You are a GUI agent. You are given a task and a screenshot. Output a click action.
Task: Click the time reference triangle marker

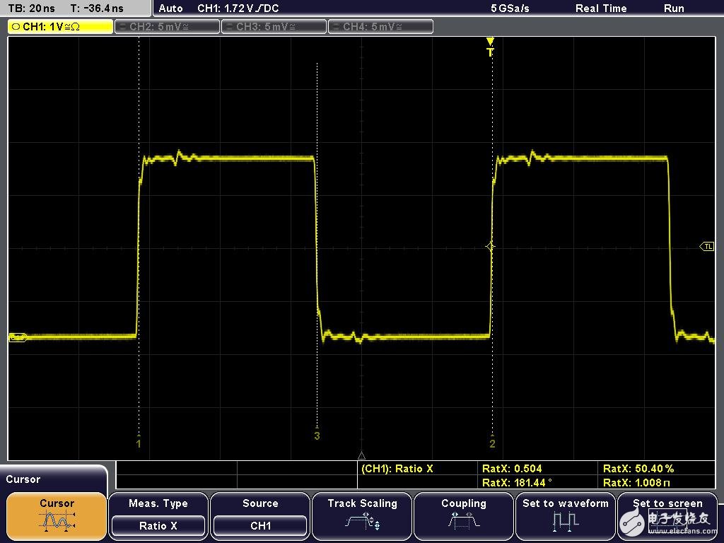coord(361,456)
